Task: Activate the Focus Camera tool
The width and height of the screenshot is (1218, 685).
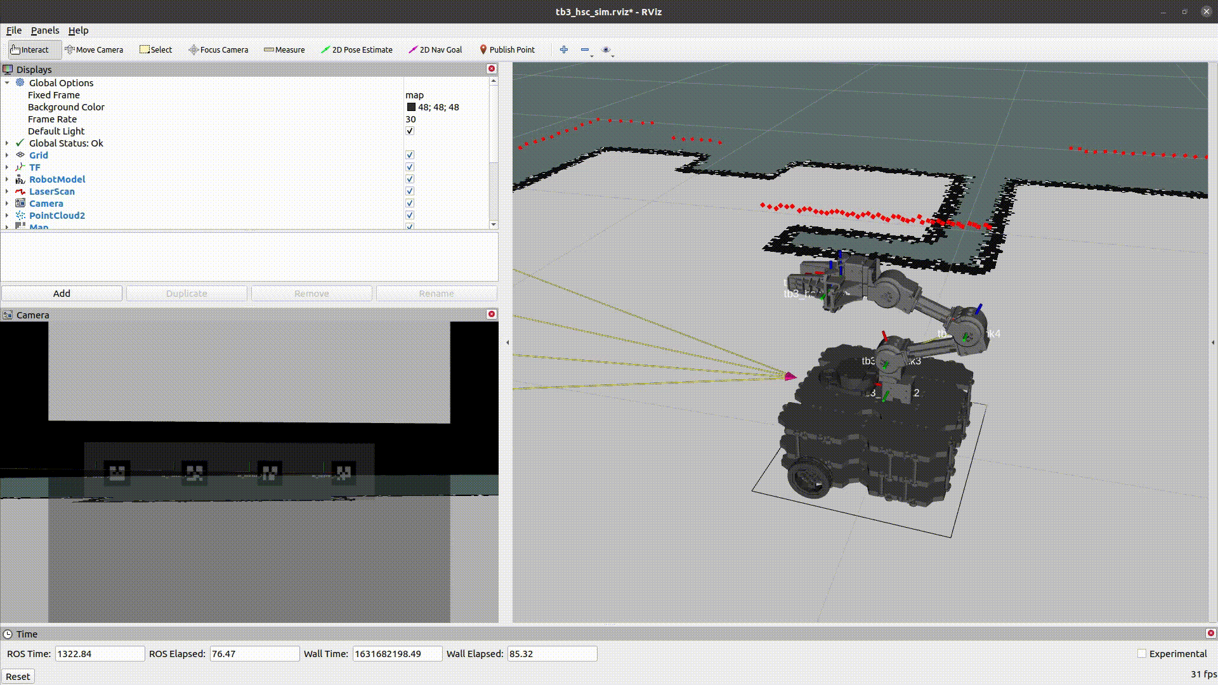Action: [218, 49]
